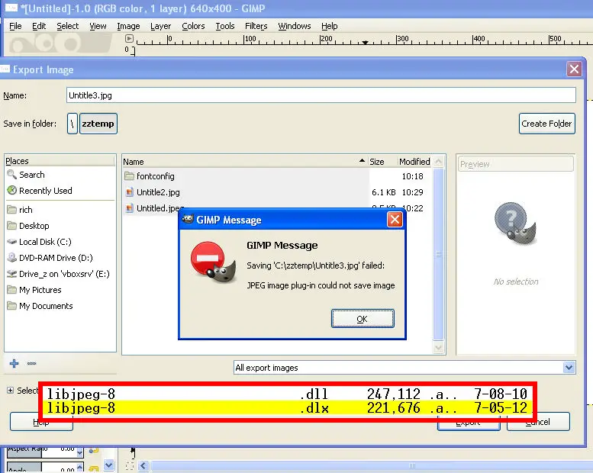Close the GIMP Message dialog

[395, 219]
